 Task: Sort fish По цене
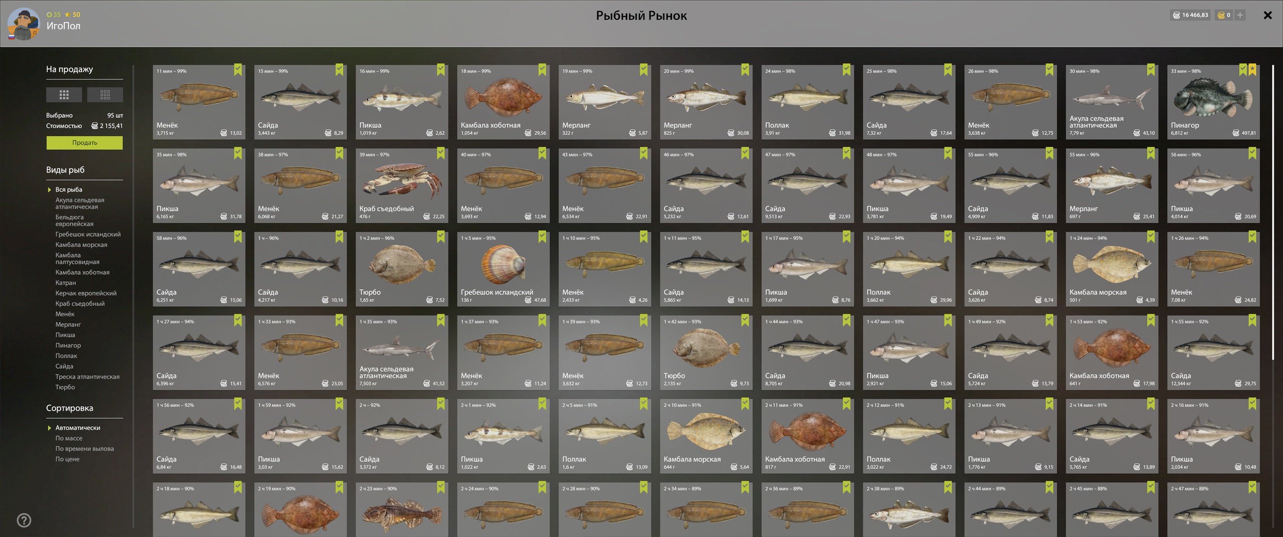click(x=67, y=459)
